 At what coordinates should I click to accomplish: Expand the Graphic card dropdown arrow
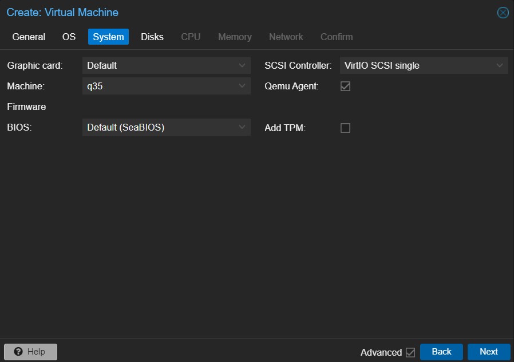point(242,66)
